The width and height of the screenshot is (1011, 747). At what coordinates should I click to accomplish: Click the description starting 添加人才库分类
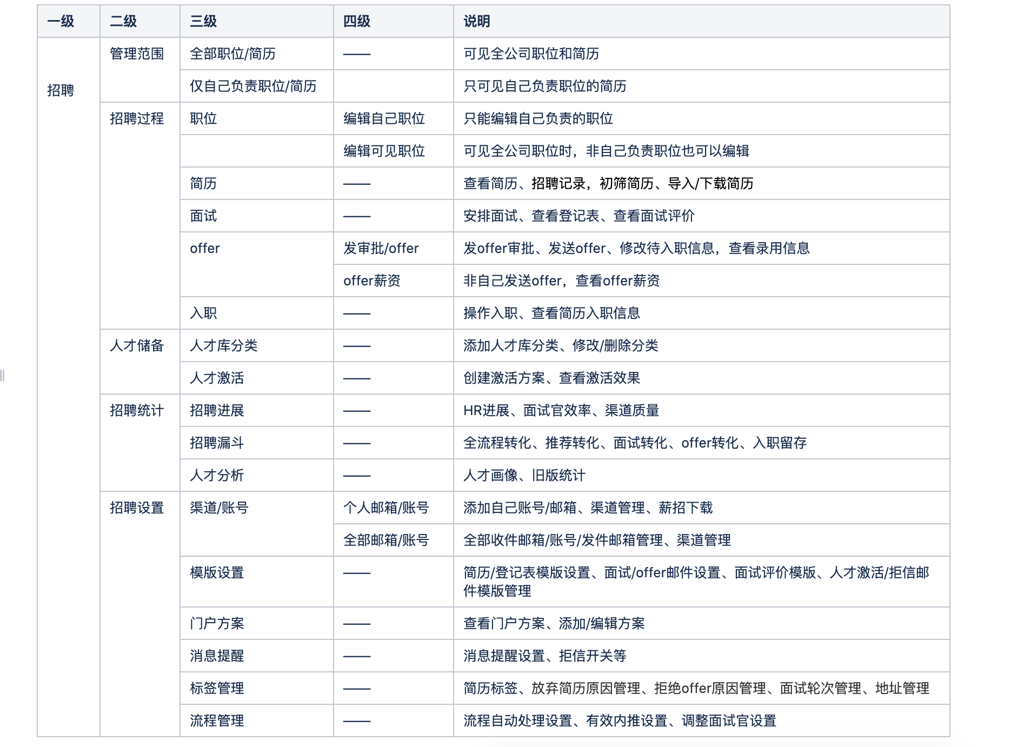click(561, 346)
